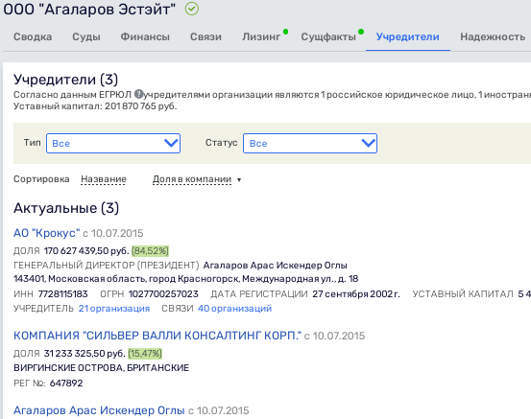This screenshot has height=419, width=531.
Task: Click the ОГРН value 1027700257023
Action: tap(163, 293)
